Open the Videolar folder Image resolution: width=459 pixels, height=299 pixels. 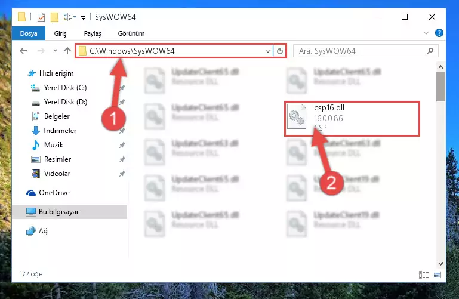coord(57,174)
